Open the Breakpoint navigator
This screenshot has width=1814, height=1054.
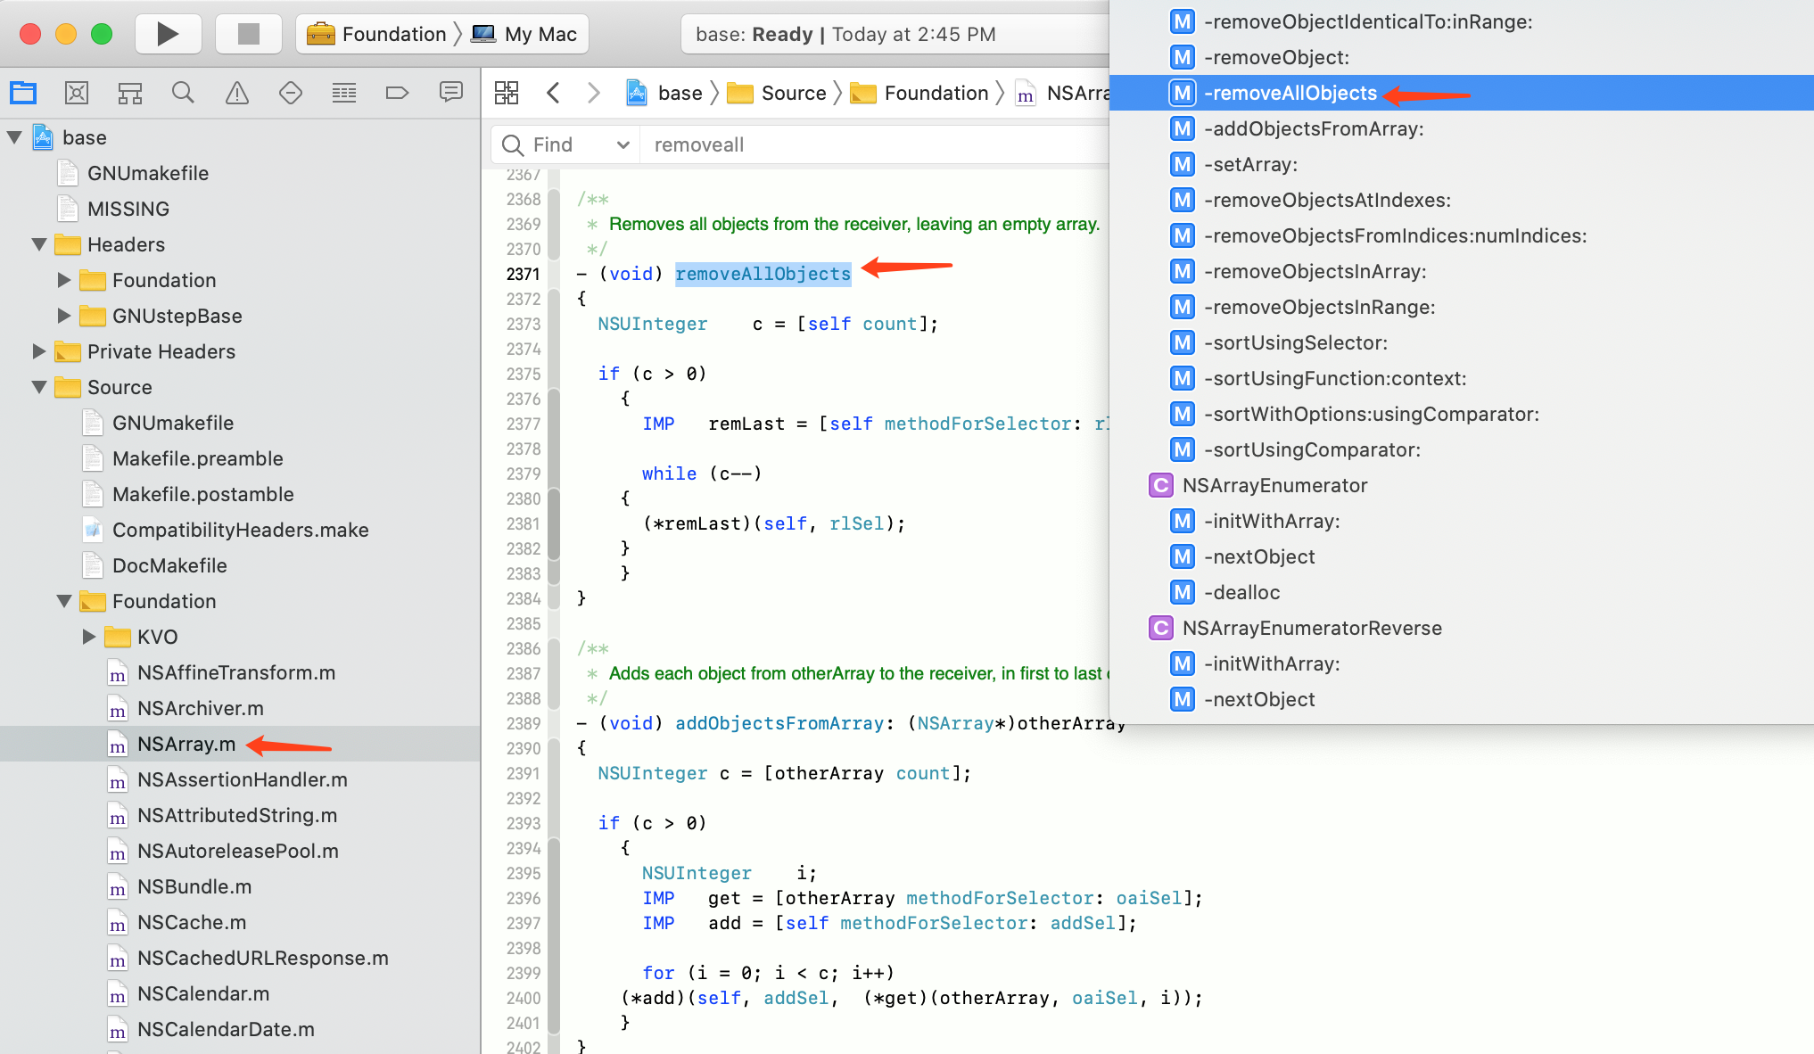pos(397,93)
